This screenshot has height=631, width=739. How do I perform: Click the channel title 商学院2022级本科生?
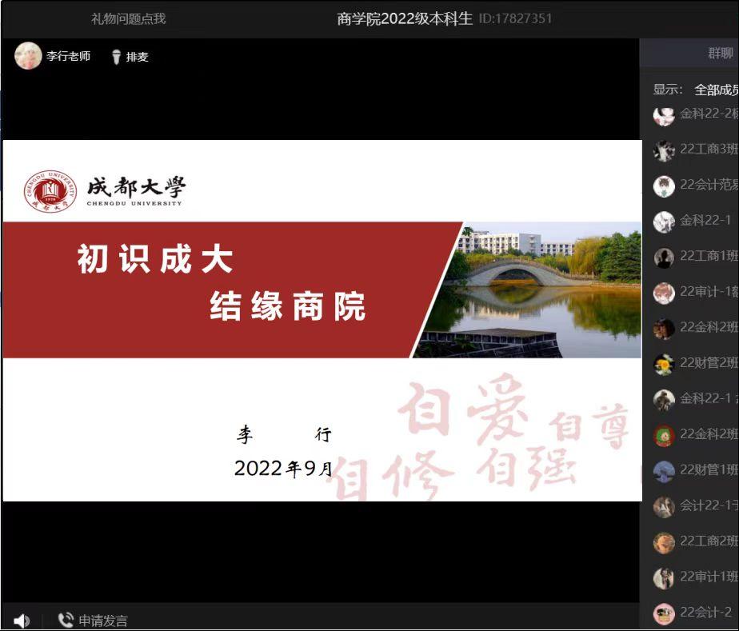point(405,18)
